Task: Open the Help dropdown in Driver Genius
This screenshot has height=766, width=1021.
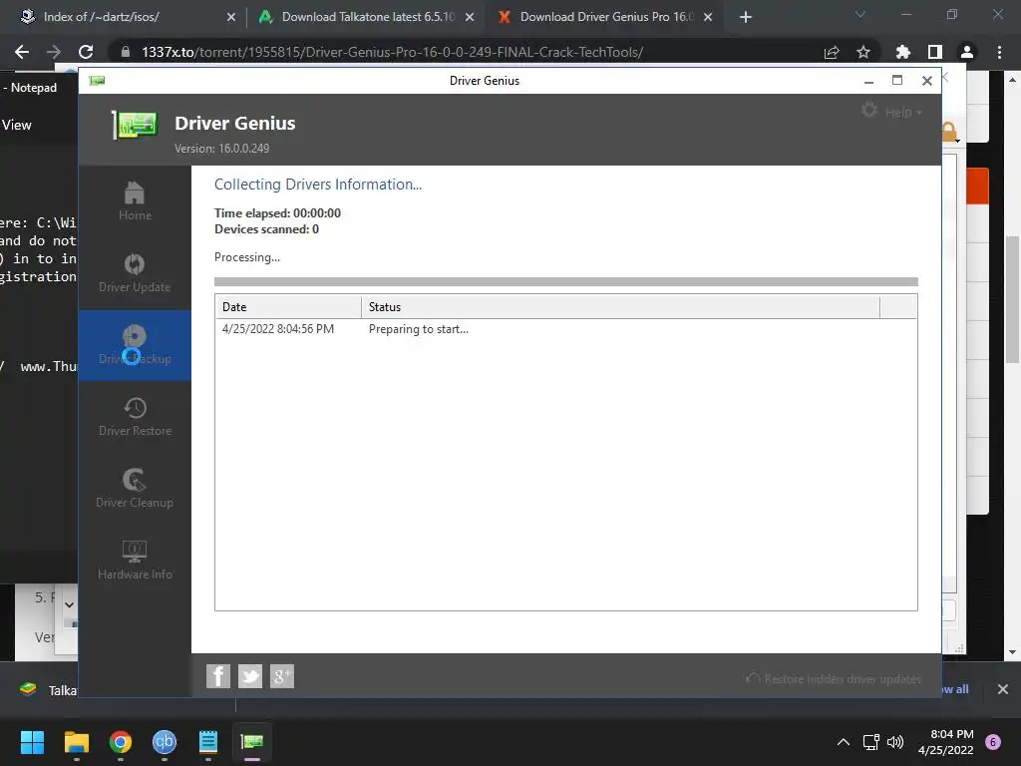Action: [903, 113]
